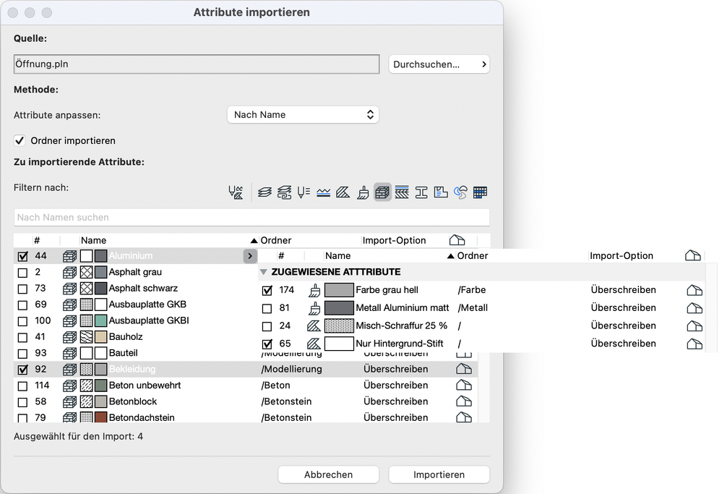Filter by zone categories icon
The image size is (722, 494).
[x=441, y=192]
